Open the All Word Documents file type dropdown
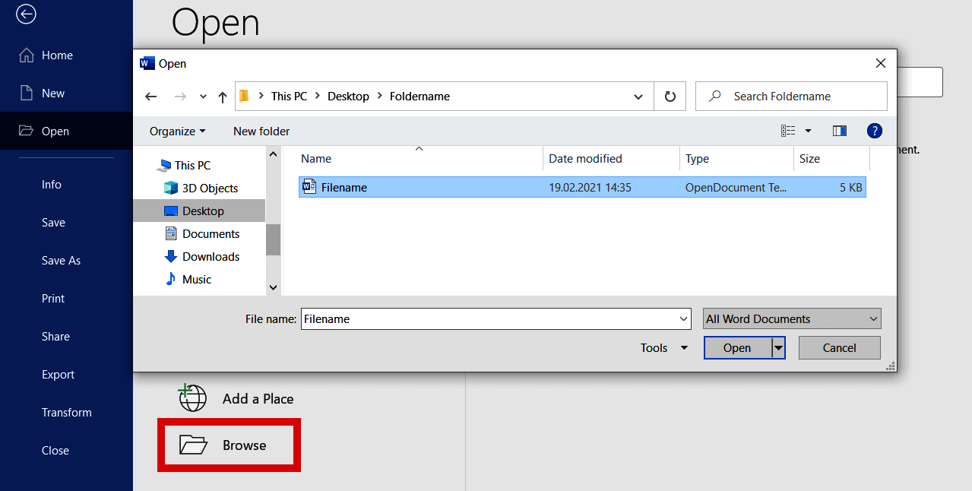 (x=790, y=318)
